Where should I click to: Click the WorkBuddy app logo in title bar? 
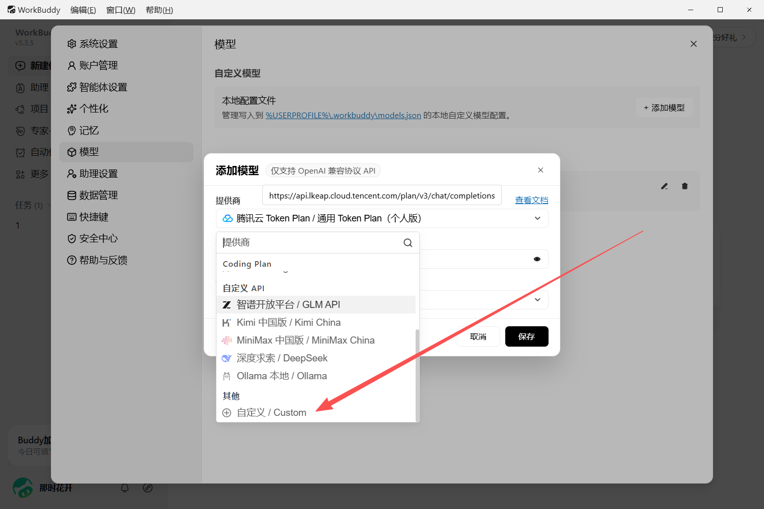[11, 10]
